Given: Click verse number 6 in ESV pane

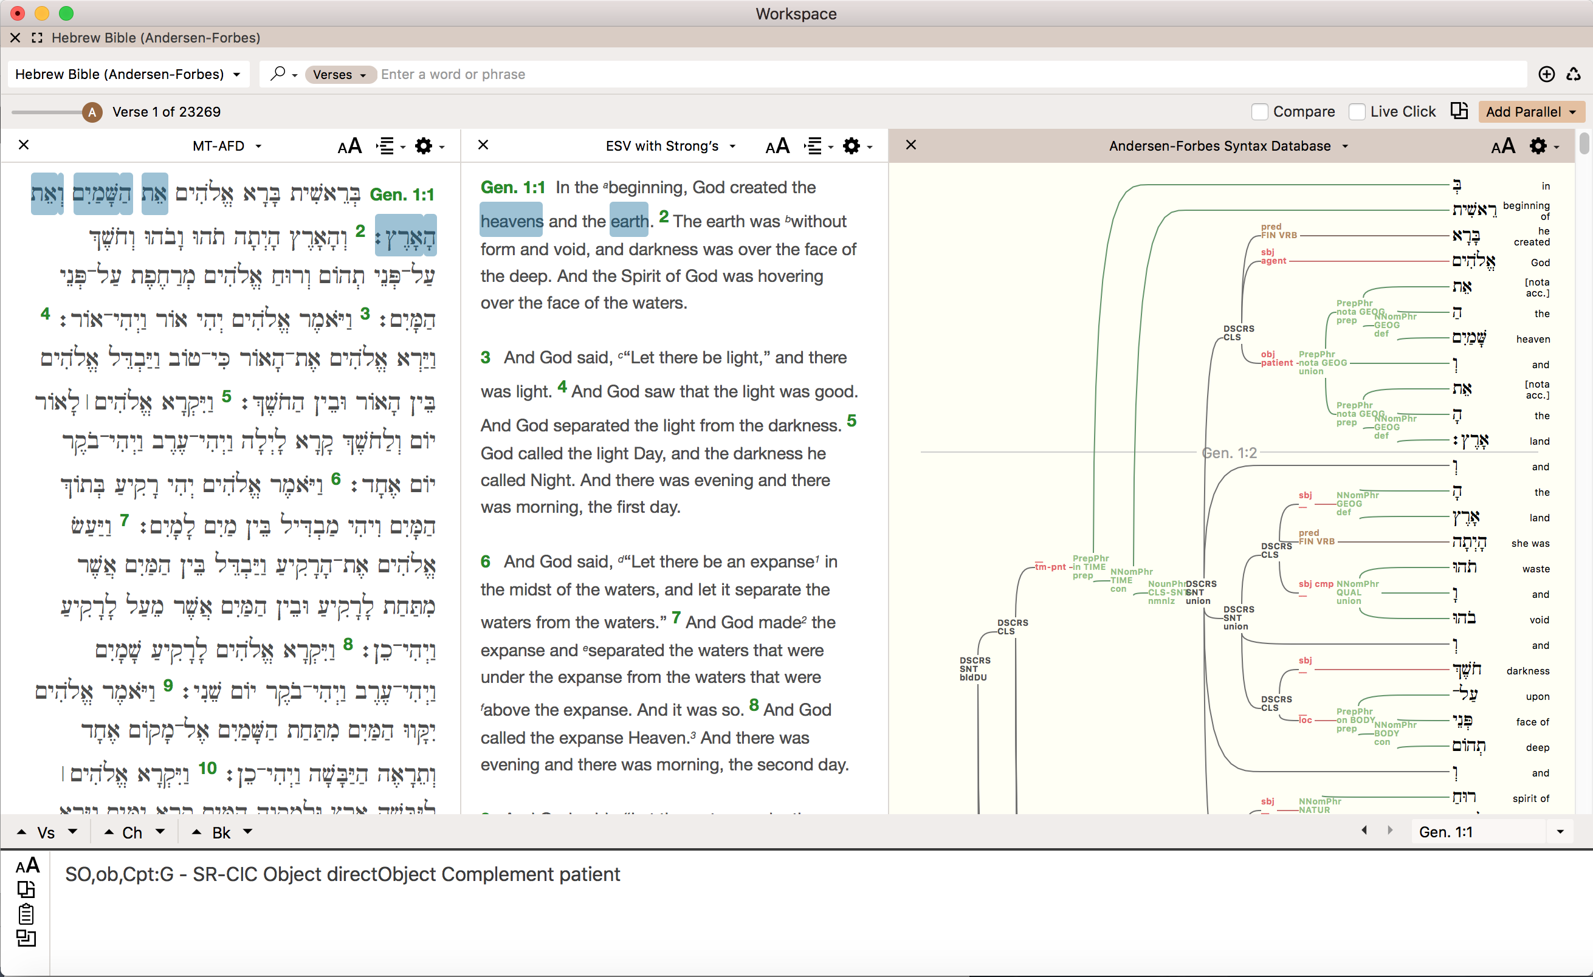Looking at the screenshot, I should tap(486, 561).
